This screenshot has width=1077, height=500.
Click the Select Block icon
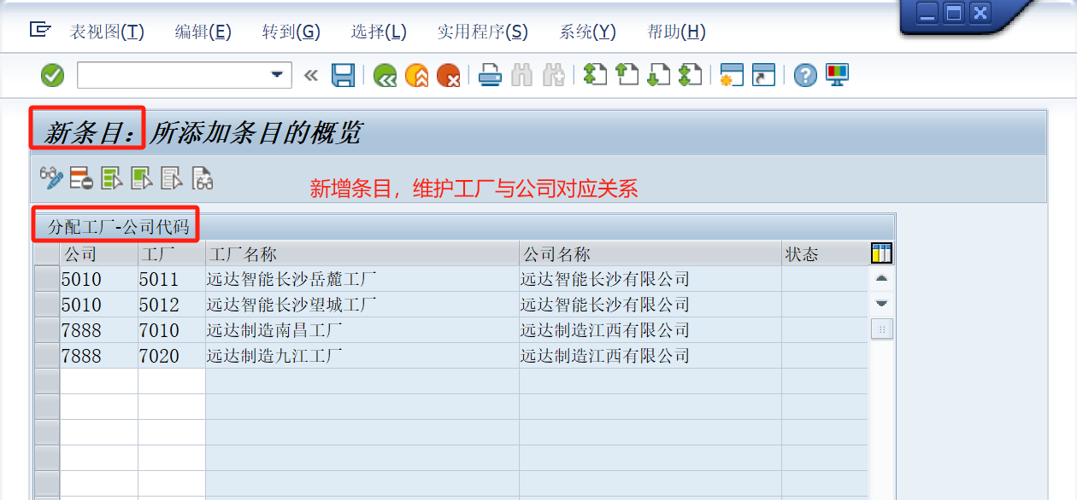coord(142,177)
